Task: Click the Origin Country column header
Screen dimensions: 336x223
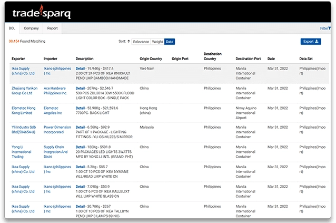Action: pyautogui.click(x=151, y=59)
